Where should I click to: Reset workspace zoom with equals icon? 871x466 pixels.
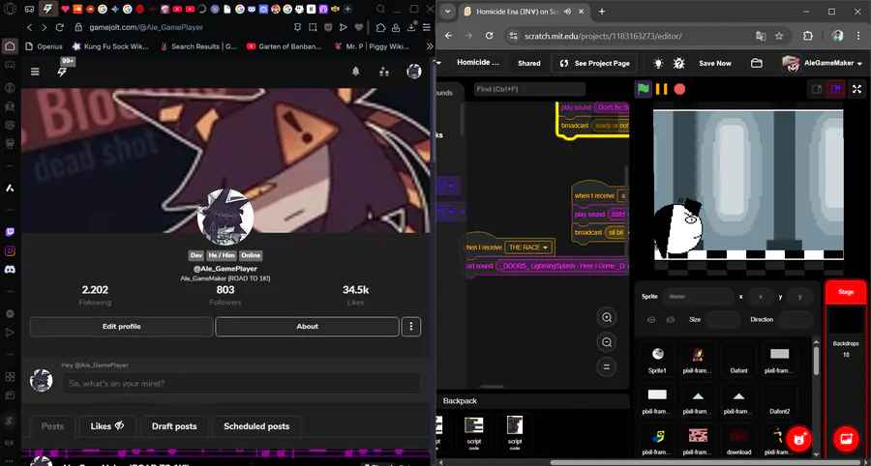pos(607,366)
